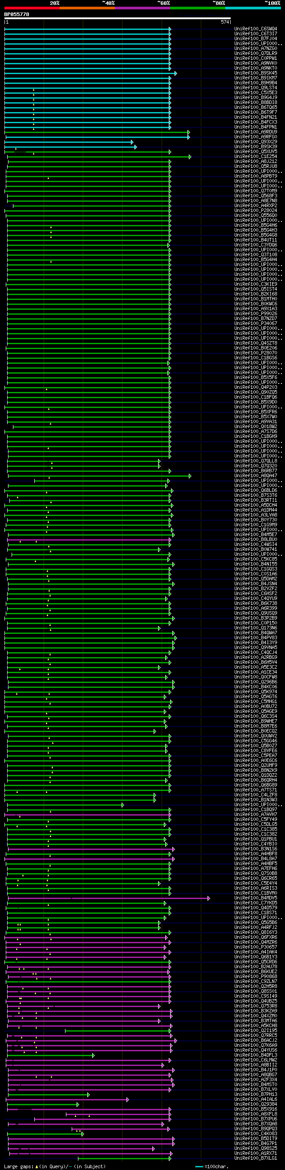This screenshot has height=1170, width=285.
Task: Select label UniRef100_A4IAL6
Action: pos(256,1099)
